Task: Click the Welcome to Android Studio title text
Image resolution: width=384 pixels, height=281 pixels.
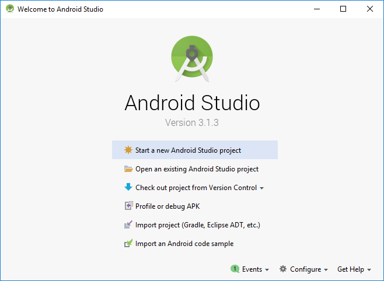Action: click(x=60, y=9)
